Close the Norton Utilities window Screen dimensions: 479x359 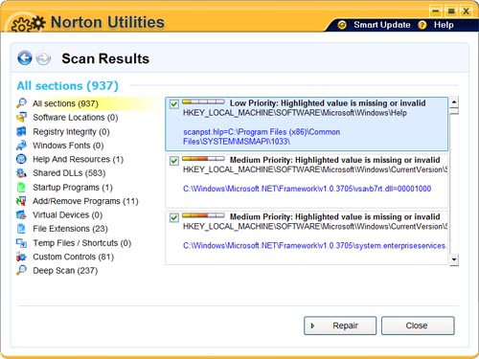click(x=467, y=11)
